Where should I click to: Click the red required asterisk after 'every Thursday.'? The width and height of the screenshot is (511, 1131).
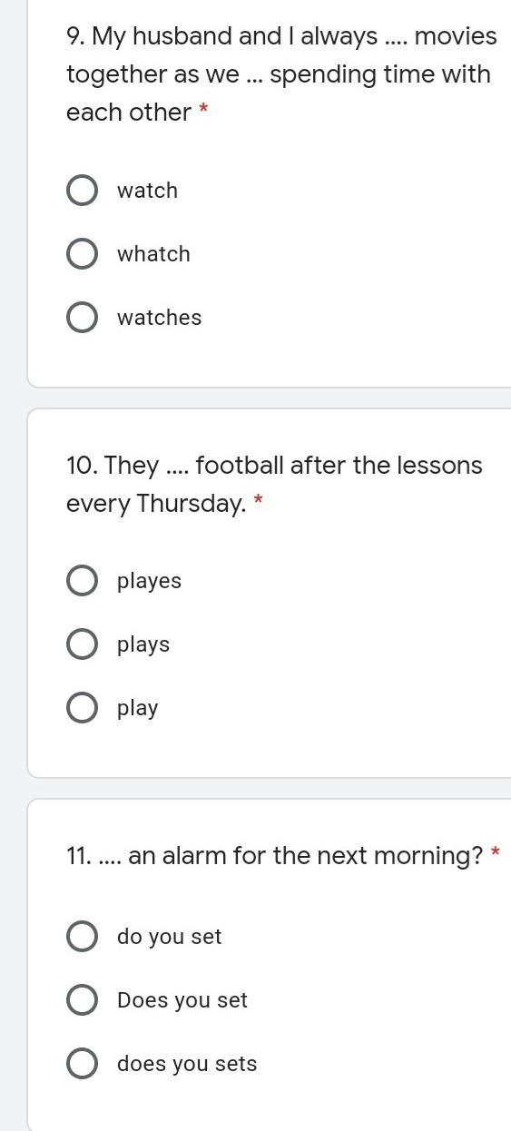tap(259, 501)
